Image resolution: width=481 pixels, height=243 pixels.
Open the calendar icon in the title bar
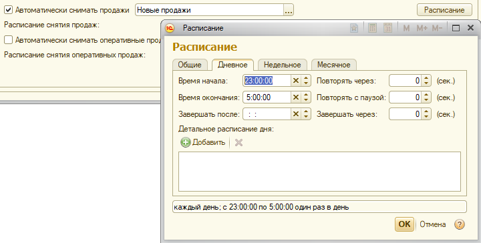pyautogui.click(x=388, y=28)
